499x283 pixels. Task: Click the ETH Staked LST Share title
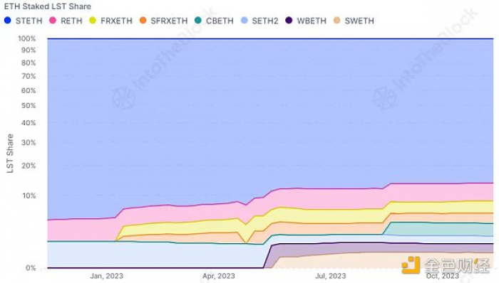(x=48, y=6)
